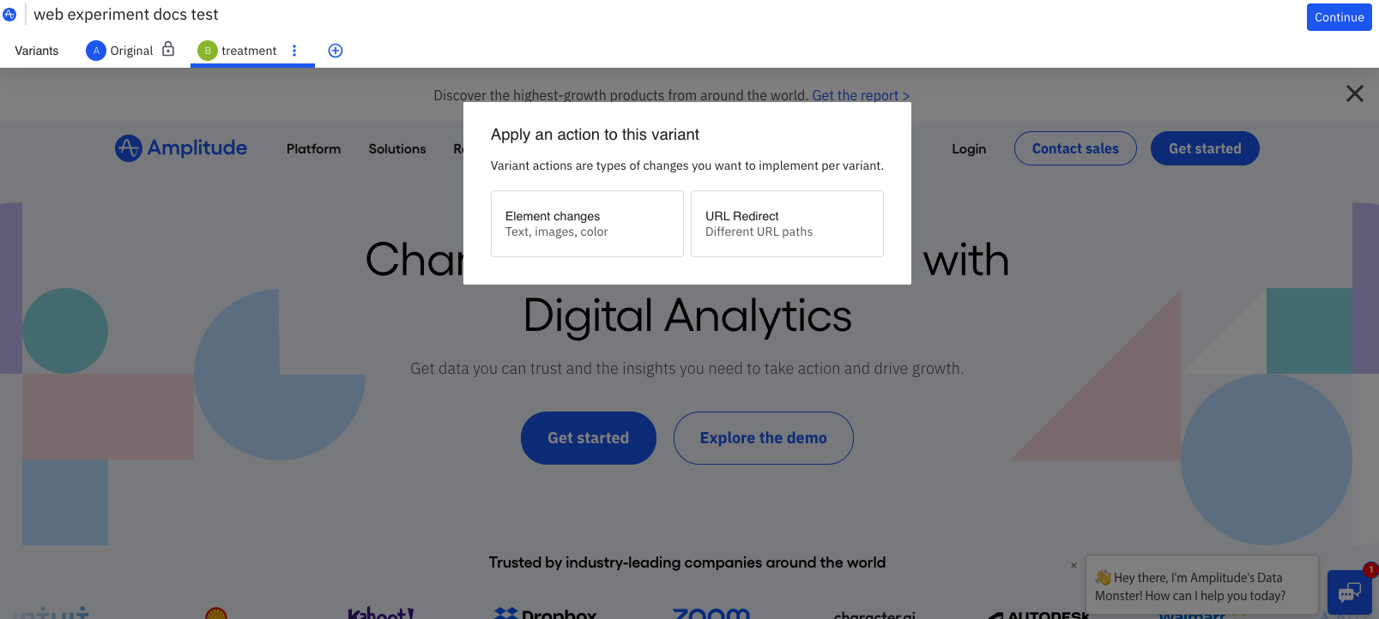
Task: Open the chat widget icon
Action: pyautogui.click(x=1349, y=592)
